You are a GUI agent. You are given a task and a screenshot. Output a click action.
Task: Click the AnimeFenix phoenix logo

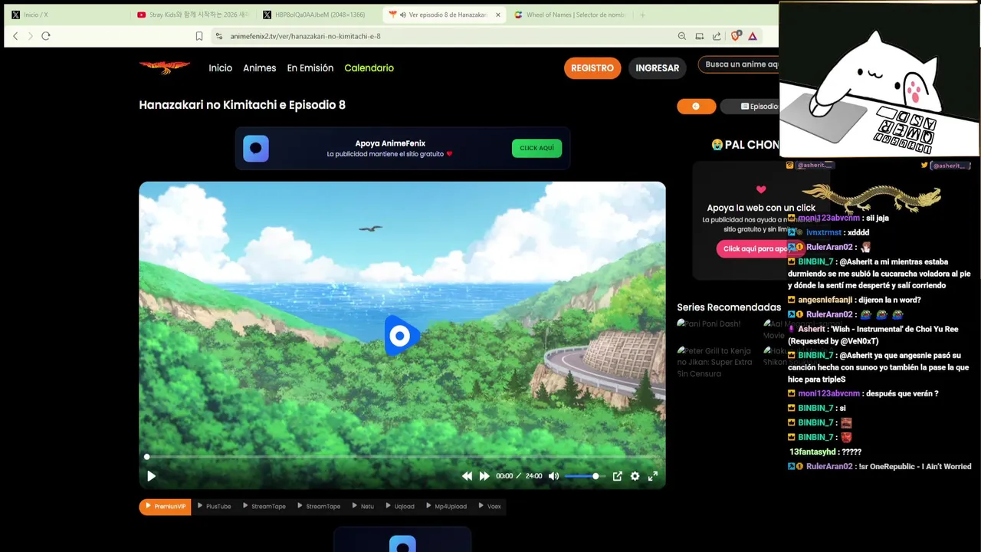pos(165,67)
